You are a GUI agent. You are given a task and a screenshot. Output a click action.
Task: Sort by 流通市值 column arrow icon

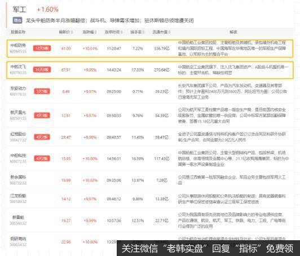[x=169, y=32]
